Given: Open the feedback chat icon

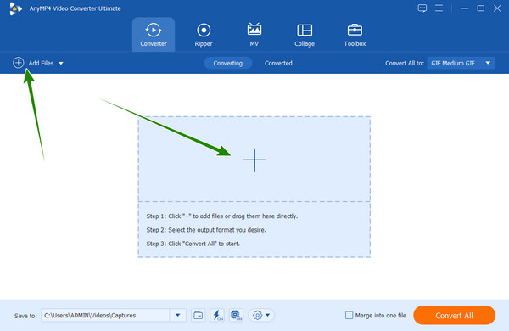Looking at the screenshot, I should coord(422,8).
